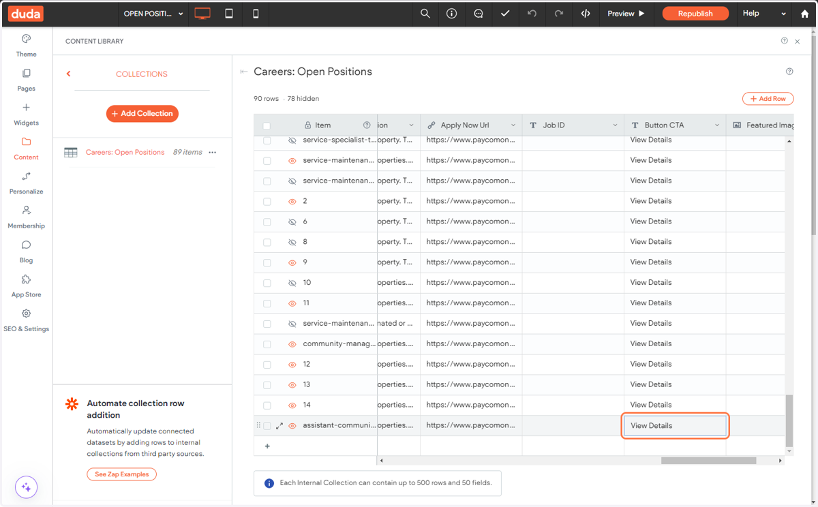Check the row 2 checkbox
Viewport: 818px width, 507px height.
click(267, 202)
